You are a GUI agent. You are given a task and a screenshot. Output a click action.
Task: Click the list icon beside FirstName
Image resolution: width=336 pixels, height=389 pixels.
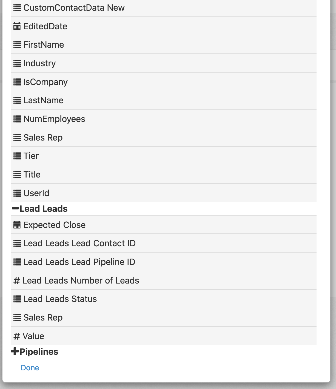pos(17,45)
